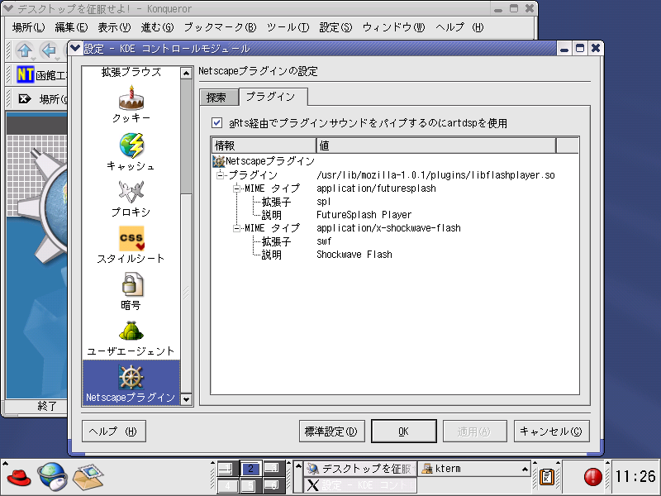Click the 値 column header
The image size is (661, 496).
pos(436,145)
